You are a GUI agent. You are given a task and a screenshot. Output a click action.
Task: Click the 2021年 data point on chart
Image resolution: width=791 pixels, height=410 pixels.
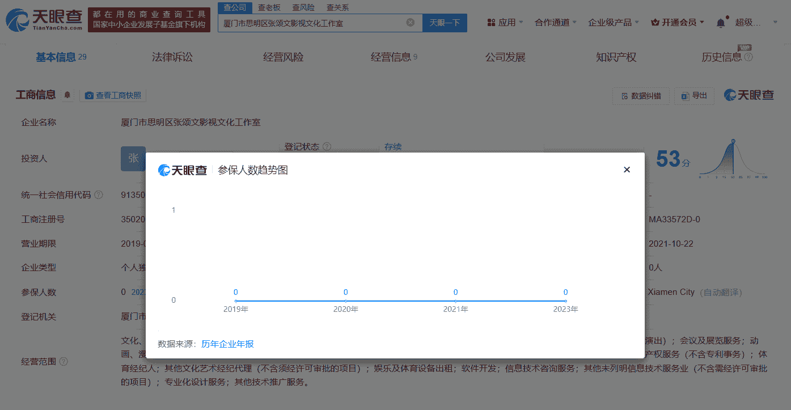tap(455, 301)
